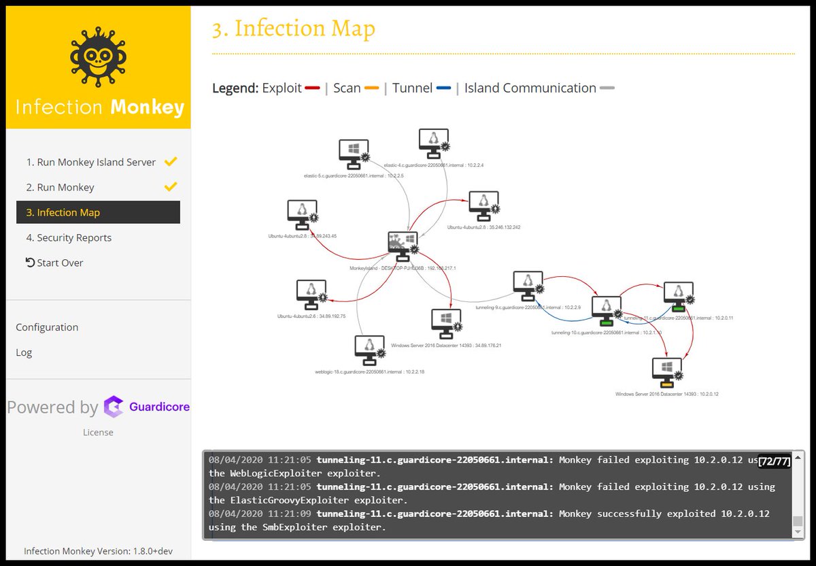The image size is (816, 566).
Task: Select the tunneling-11 node 10.2.0.11
Action: (679, 297)
